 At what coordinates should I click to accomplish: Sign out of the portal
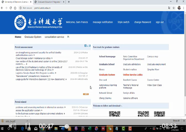[x=160, y=22]
